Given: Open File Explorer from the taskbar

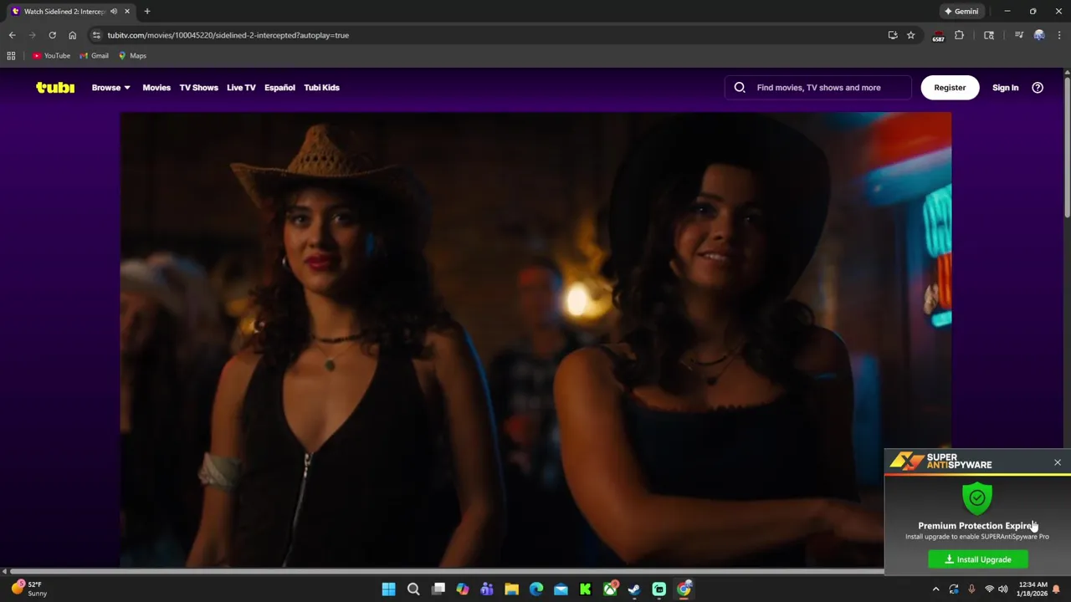Looking at the screenshot, I should point(511,589).
